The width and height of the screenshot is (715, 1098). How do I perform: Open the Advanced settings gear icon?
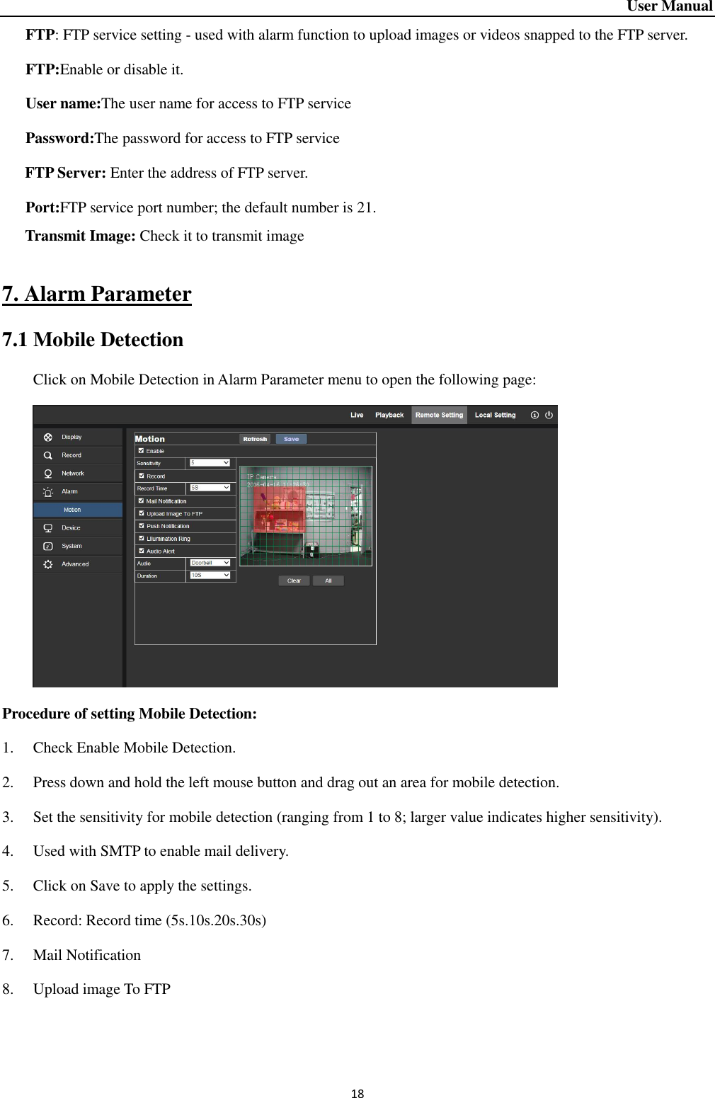point(47,564)
